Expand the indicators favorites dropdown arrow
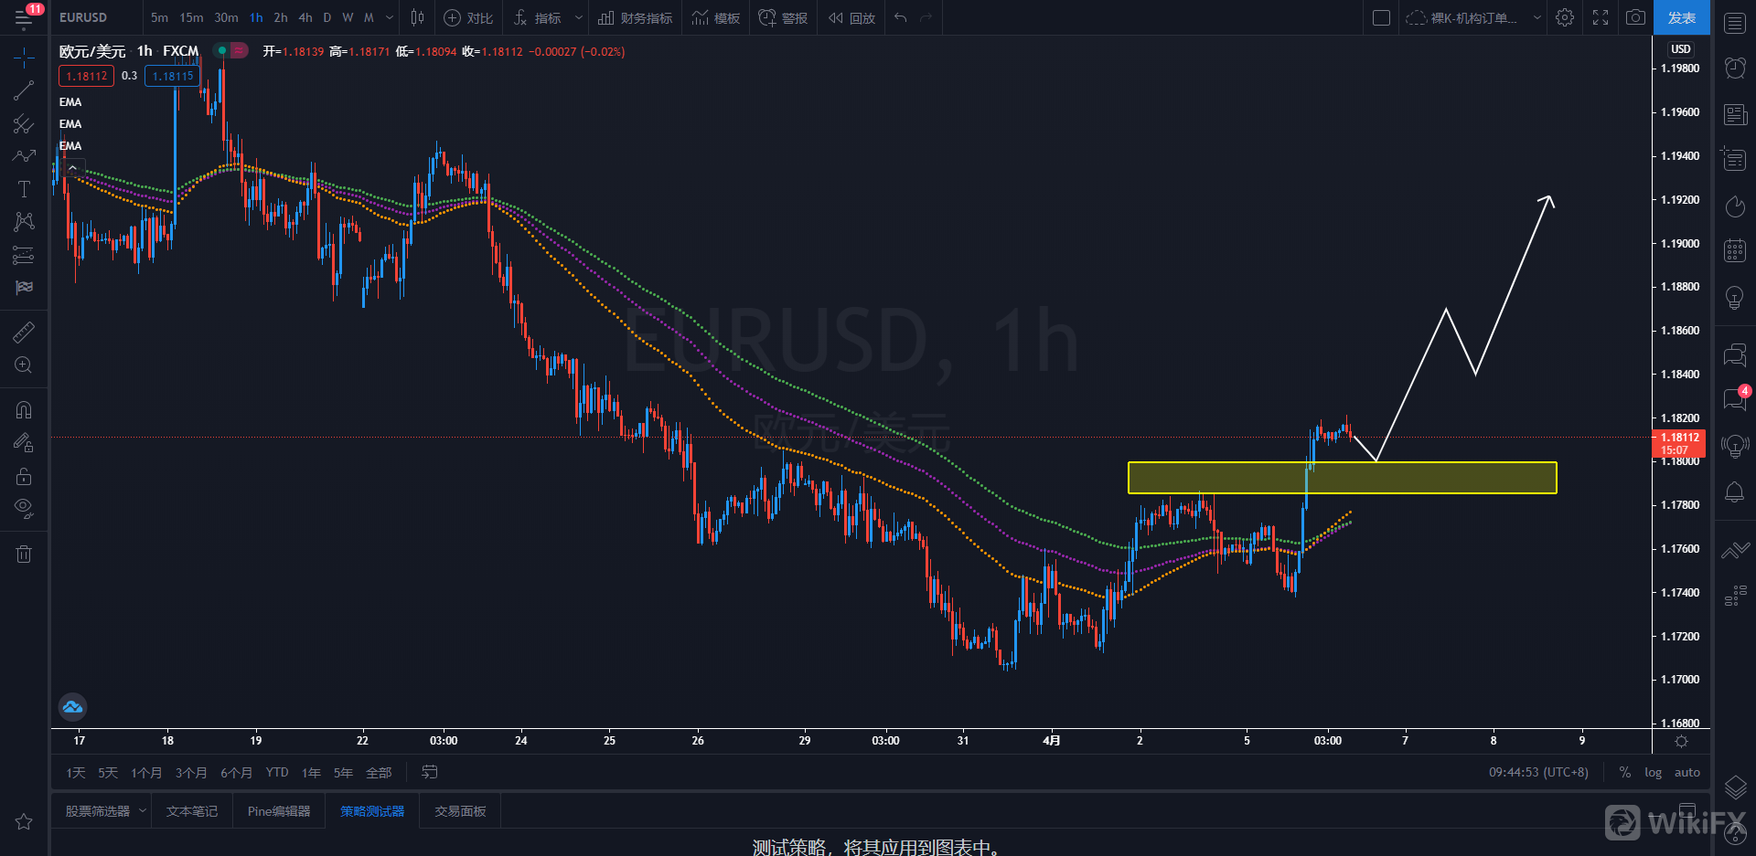This screenshot has height=856, width=1756. [x=578, y=17]
